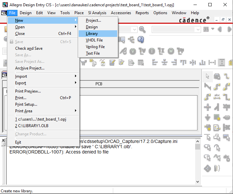Select the Place Junction cross tool
233x194 pixels.
pyautogui.click(x=207, y=107)
